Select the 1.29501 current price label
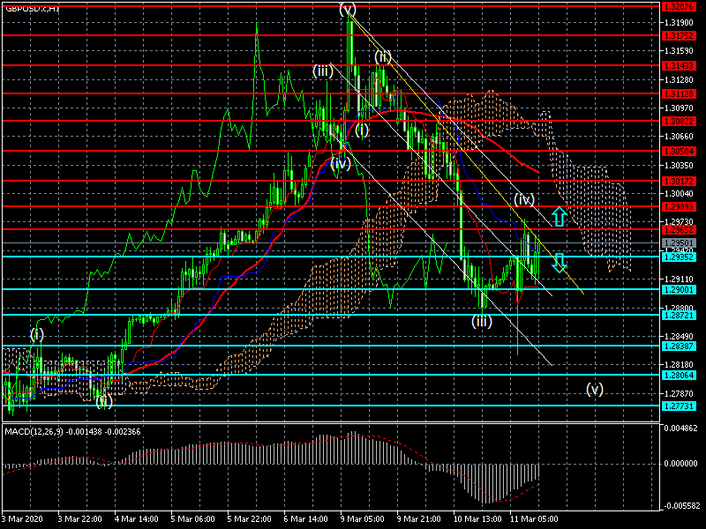 (x=679, y=242)
